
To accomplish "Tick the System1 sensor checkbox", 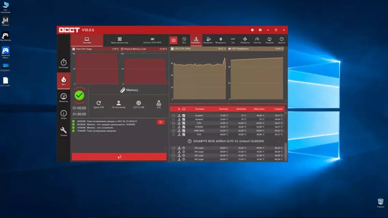I will click(x=174, y=115).
